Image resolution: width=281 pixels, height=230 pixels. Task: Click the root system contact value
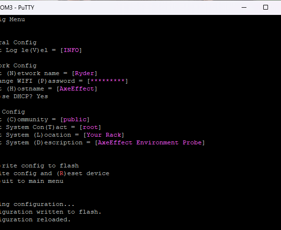coord(90,128)
